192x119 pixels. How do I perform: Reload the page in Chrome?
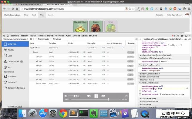coord(13,9)
